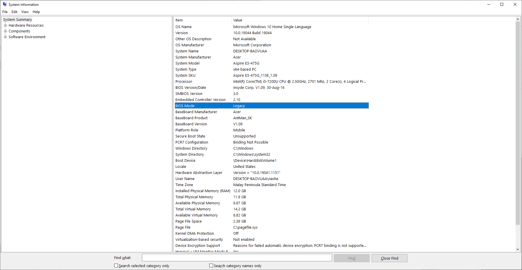Select the Virtualization-based security row
This screenshot has height=270, width=522.
click(x=272, y=240)
